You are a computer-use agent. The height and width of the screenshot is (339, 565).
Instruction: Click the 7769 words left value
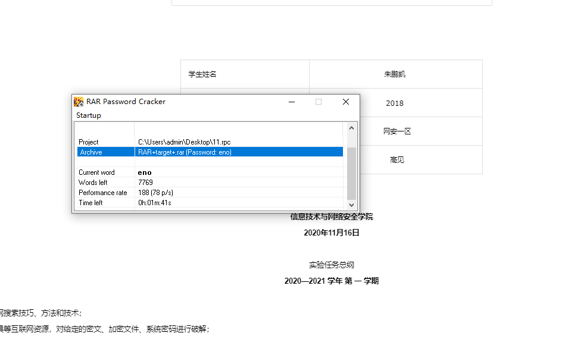point(146,183)
